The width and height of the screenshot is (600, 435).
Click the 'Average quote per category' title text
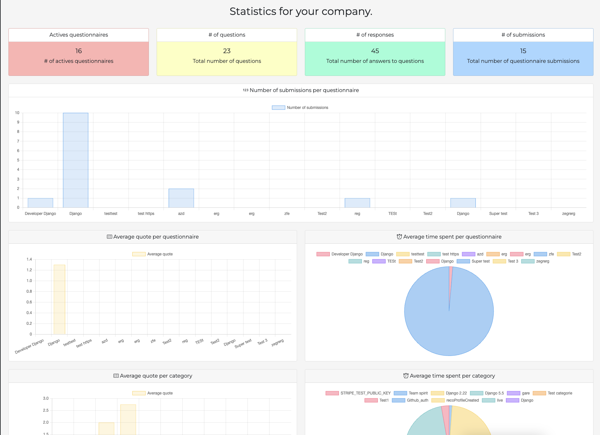click(x=156, y=376)
